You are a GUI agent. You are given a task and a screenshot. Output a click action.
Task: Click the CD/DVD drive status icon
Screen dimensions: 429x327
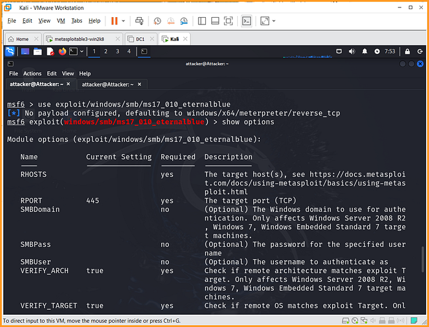pyautogui.click(x=355, y=320)
